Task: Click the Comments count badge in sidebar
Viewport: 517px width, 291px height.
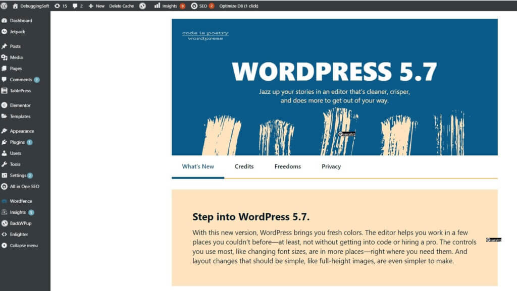Action: [x=36, y=80]
